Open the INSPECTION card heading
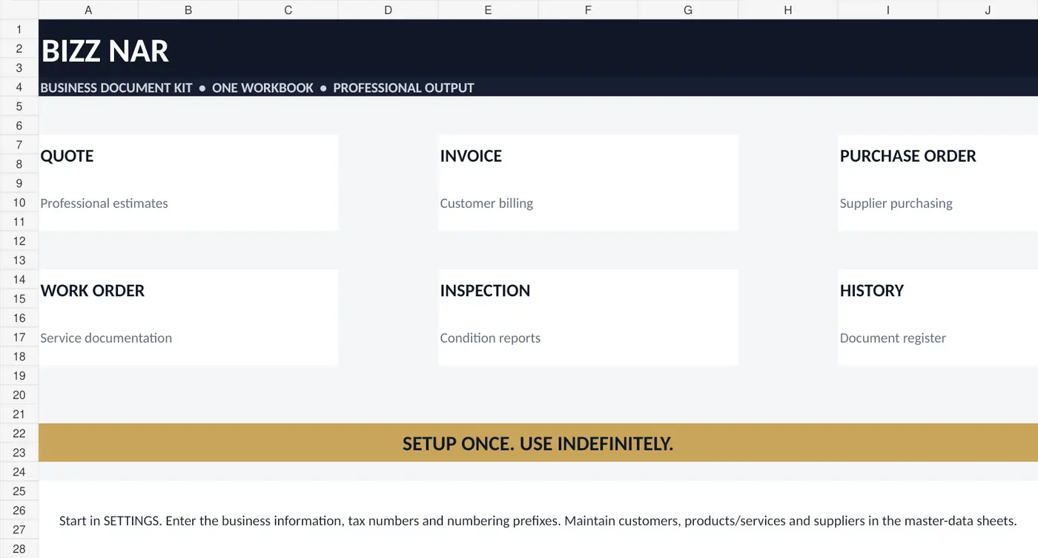This screenshot has height=558, width=1038. 485,291
